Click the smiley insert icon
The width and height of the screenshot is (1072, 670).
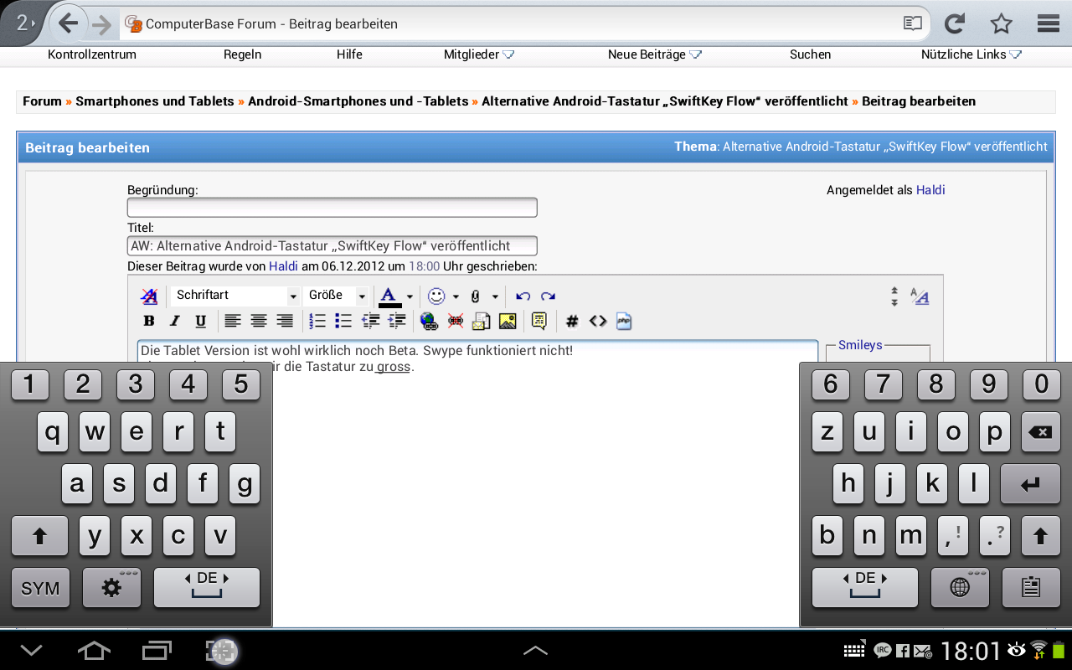[436, 296]
